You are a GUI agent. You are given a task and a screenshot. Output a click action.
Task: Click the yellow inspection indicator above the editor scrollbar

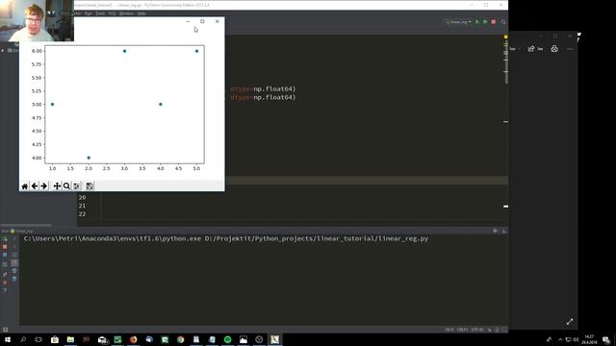pyautogui.click(x=506, y=37)
